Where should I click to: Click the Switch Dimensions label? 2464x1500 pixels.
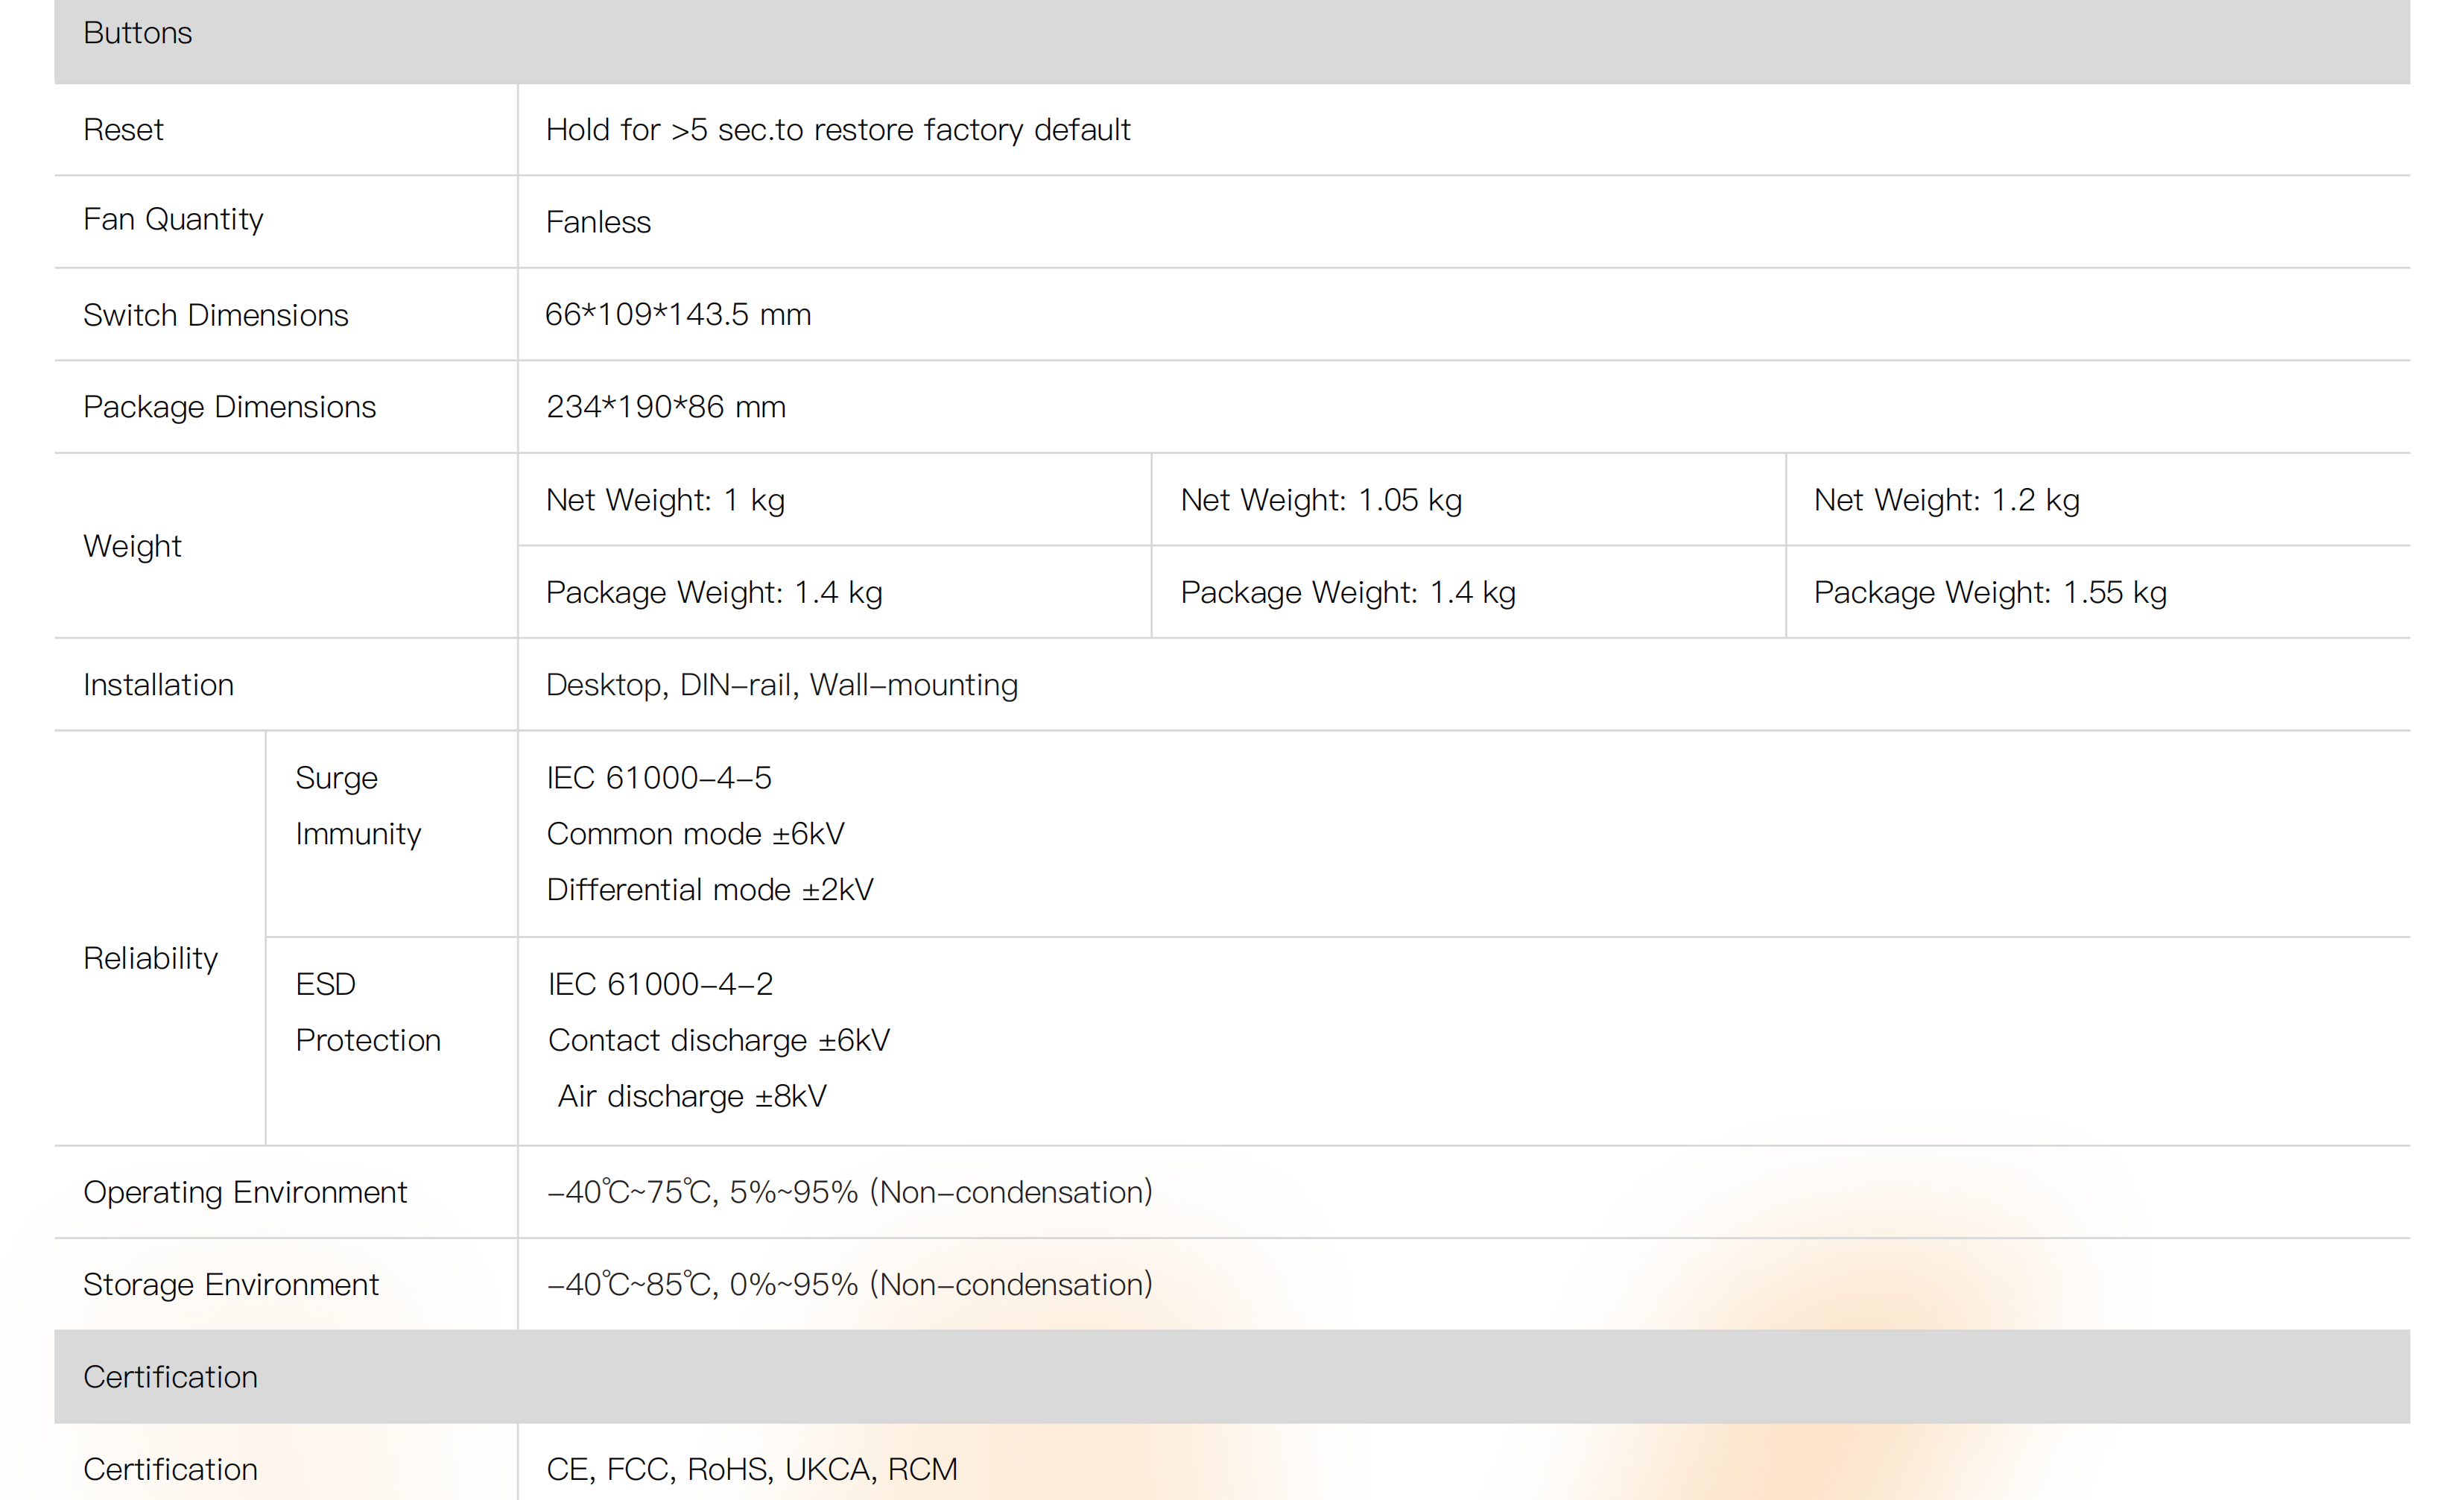point(215,315)
